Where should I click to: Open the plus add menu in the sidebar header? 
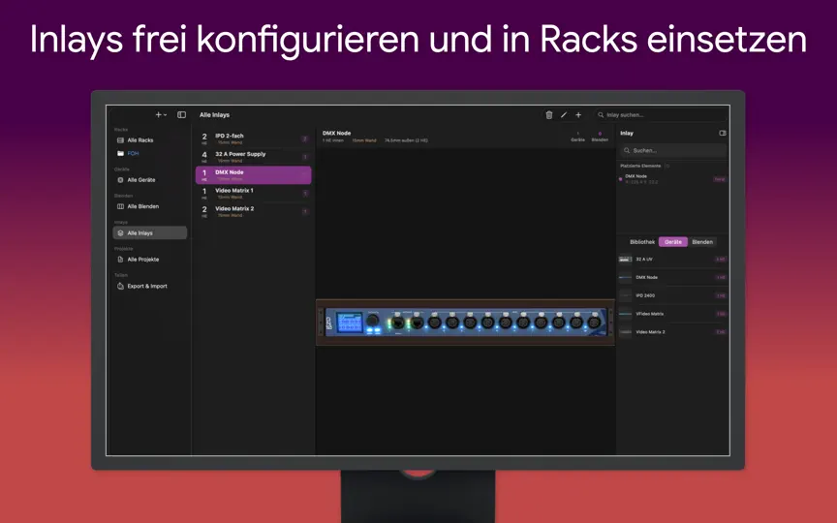click(161, 114)
